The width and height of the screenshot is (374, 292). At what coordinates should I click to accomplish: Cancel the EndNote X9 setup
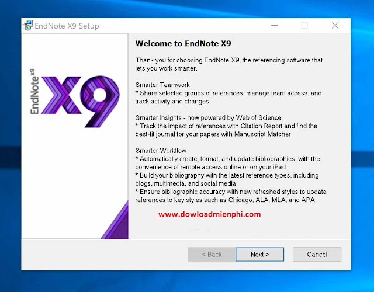[x=317, y=254]
